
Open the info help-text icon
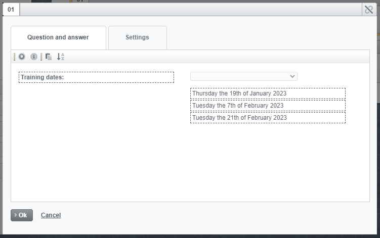point(34,57)
